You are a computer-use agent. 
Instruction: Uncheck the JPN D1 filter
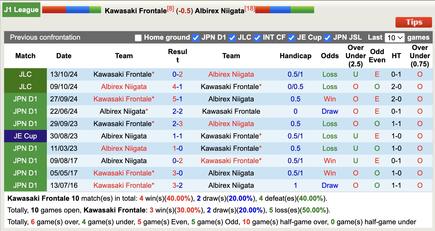pyautogui.click(x=195, y=38)
